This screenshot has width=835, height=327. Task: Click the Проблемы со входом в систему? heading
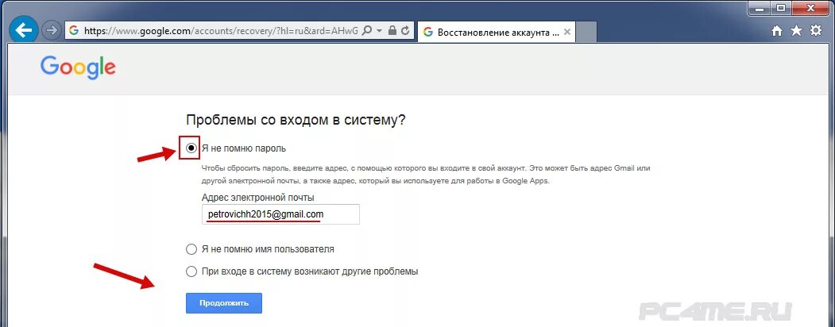click(296, 120)
